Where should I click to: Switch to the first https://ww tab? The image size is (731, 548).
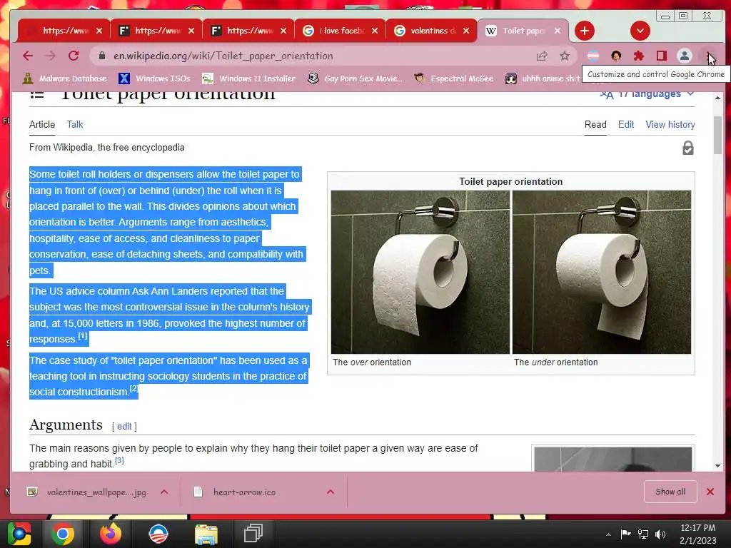coord(64,31)
